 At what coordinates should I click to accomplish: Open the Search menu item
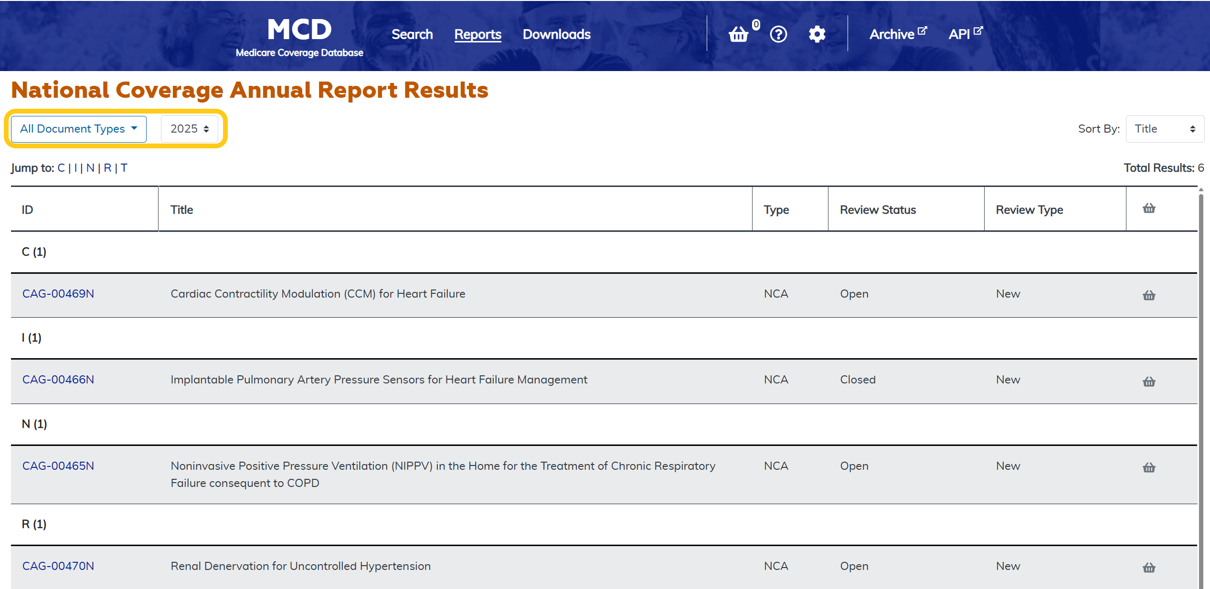(x=412, y=34)
